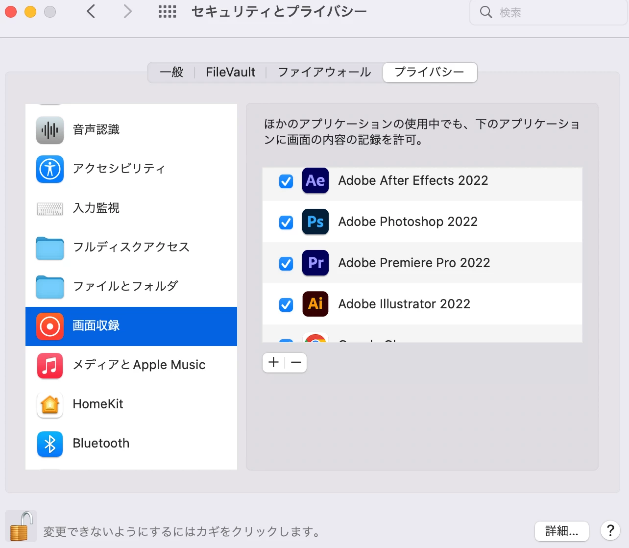Select Bluetooth label in the sidebar
This screenshot has height=548, width=629.
click(101, 444)
